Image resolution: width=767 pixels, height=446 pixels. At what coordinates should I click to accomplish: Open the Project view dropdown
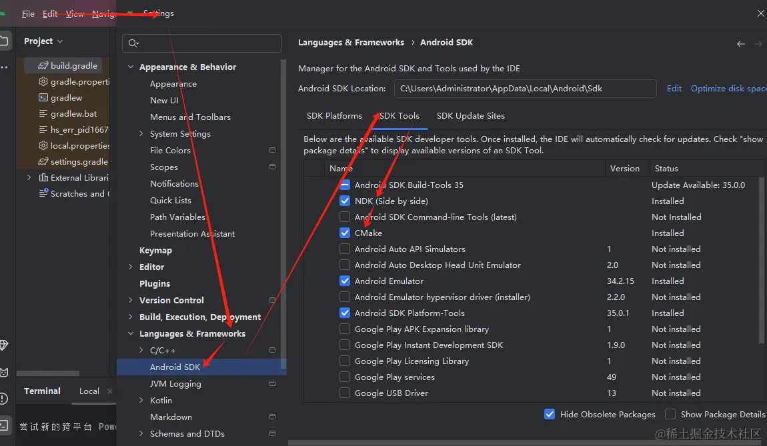pos(43,41)
